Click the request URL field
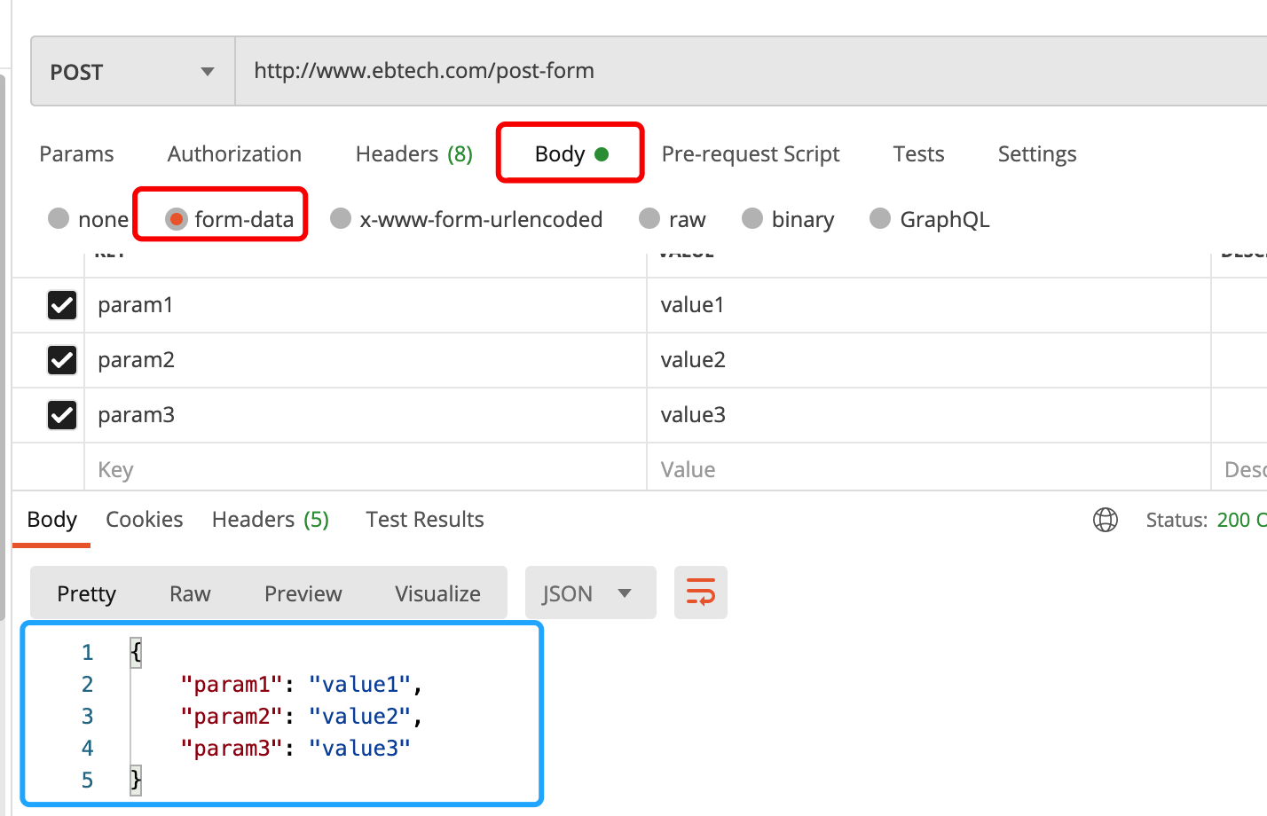1267x816 pixels. point(751,71)
